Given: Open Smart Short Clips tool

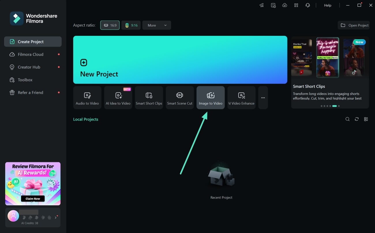Looking at the screenshot, I should point(149,98).
